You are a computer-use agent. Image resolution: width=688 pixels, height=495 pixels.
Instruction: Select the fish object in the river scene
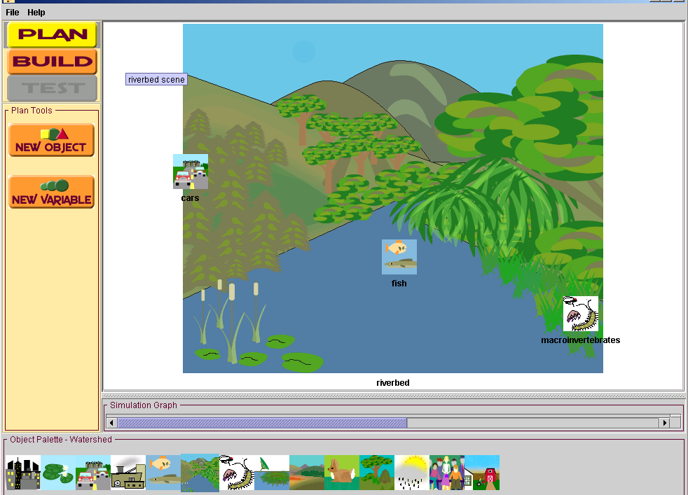399,257
